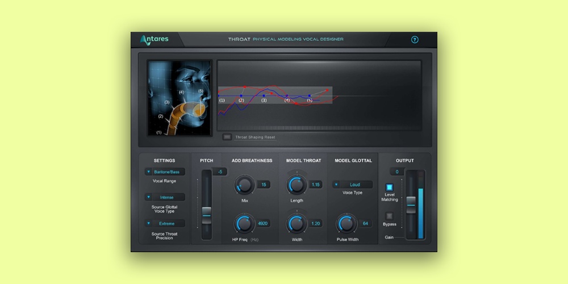This screenshot has width=568, height=284.
Task: Click the Pulse Width knob
Action: (x=345, y=223)
